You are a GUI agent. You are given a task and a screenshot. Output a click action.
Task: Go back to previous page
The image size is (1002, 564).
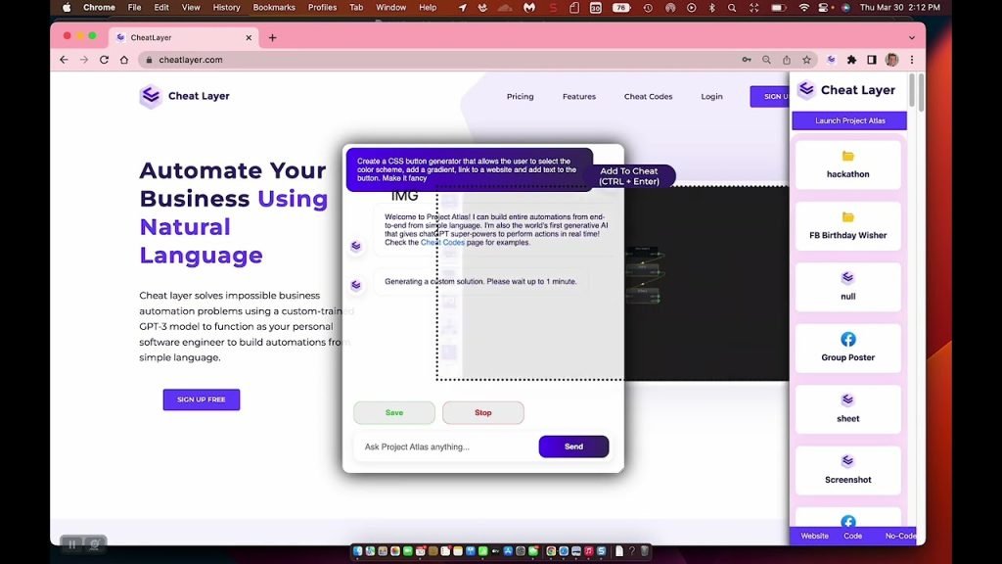pos(64,60)
